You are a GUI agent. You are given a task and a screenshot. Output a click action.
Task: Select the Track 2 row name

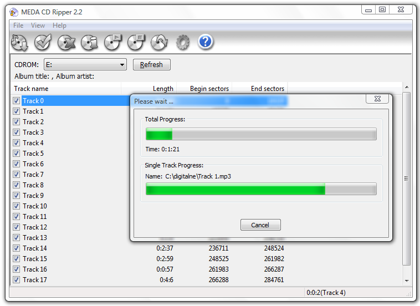click(x=33, y=122)
